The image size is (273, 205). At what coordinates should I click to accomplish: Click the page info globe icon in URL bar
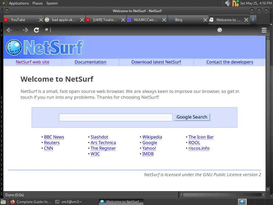46,30
